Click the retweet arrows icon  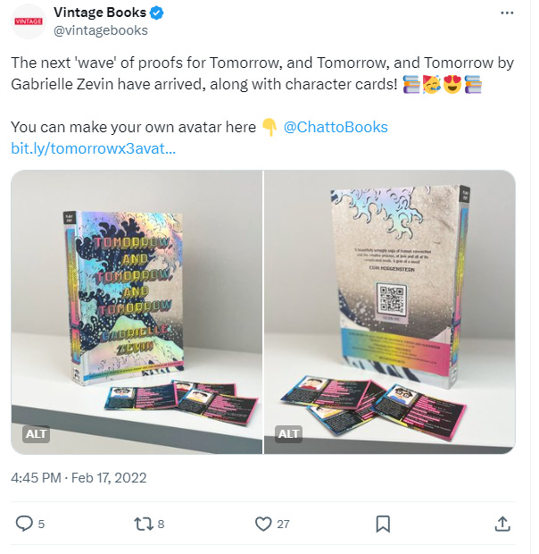click(x=144, y=524)
